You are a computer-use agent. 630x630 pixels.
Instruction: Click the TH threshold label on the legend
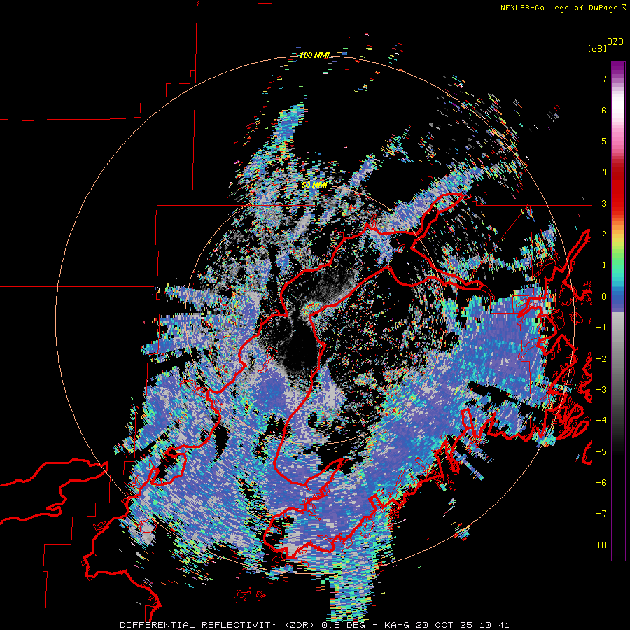click(x=601, y=545)
